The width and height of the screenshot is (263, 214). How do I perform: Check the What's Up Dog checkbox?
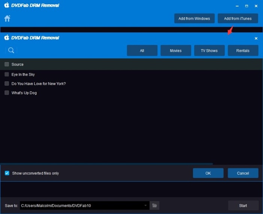pos(7,93)
